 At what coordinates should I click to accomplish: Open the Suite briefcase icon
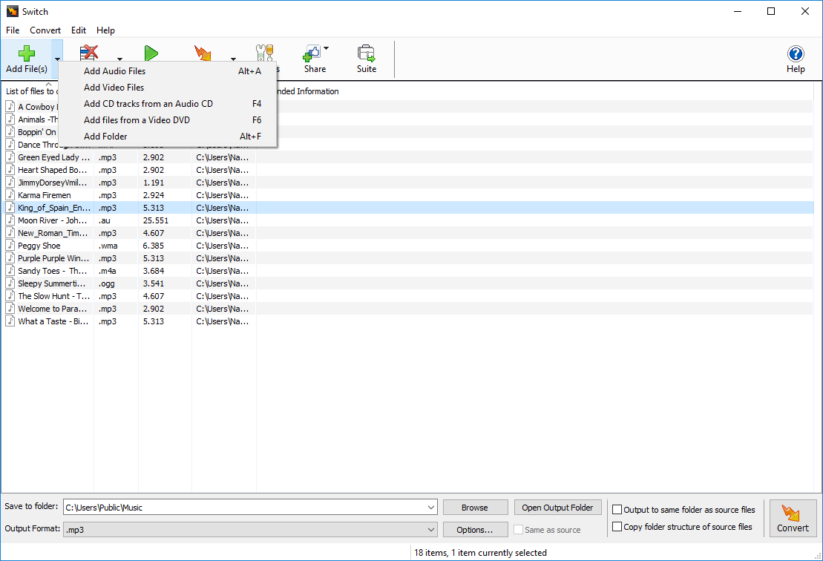[x=366, y=53]
